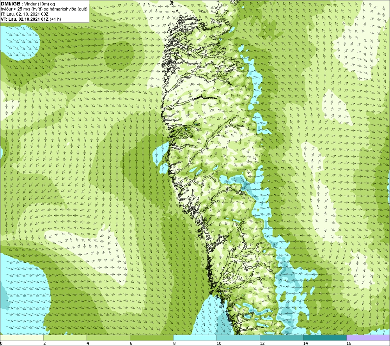Pick the 0–2 m/s pale legend swatch
Image resolution: width=390 pixels, height=346 pixels.
[21, 338]
